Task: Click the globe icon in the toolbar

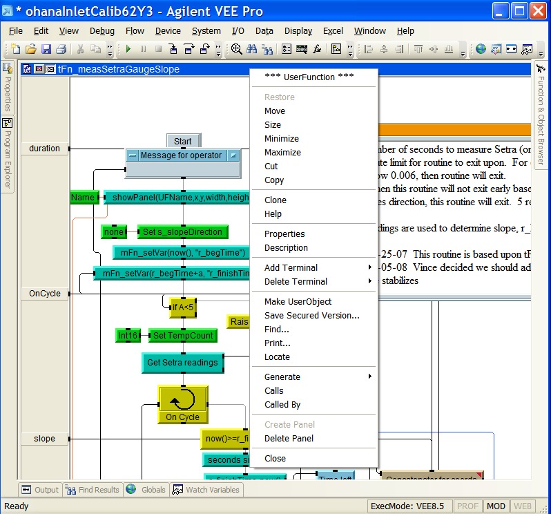Action: (x=481, y=49)
